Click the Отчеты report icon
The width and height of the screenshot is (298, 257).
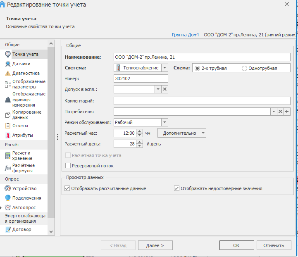pos(8,126)
